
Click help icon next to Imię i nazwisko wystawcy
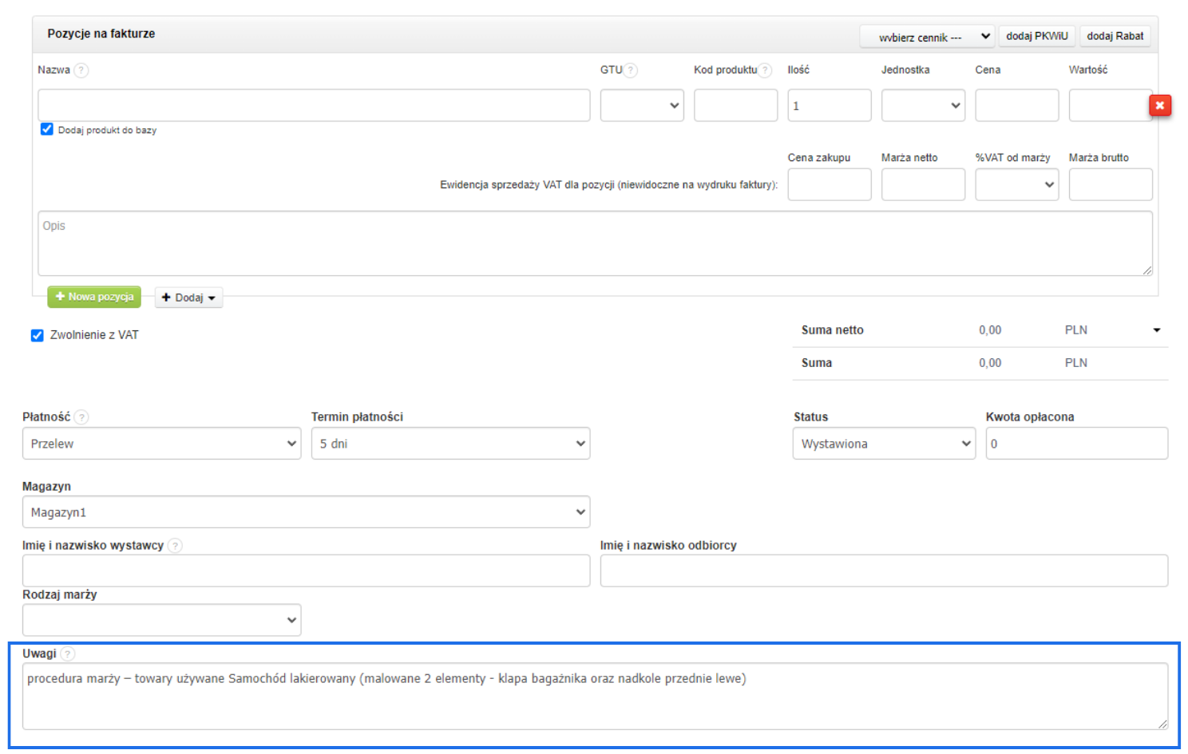pos(175,546)
